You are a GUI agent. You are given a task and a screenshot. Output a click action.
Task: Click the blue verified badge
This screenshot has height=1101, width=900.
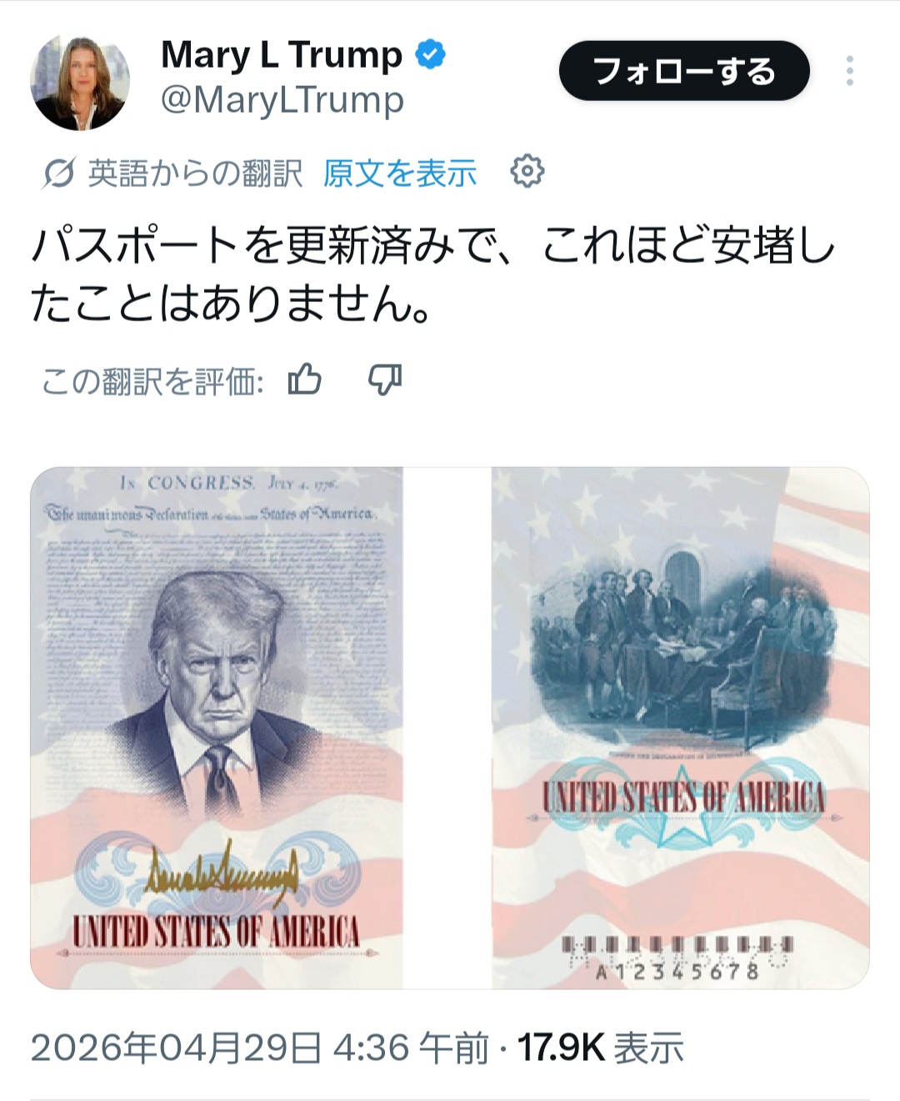click(x=430, y=55)
